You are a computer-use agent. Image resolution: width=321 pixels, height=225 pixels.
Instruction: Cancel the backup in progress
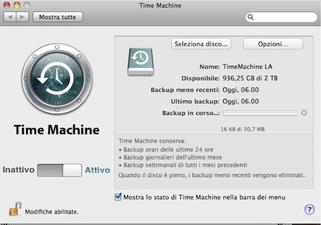(x=304, y=113)
